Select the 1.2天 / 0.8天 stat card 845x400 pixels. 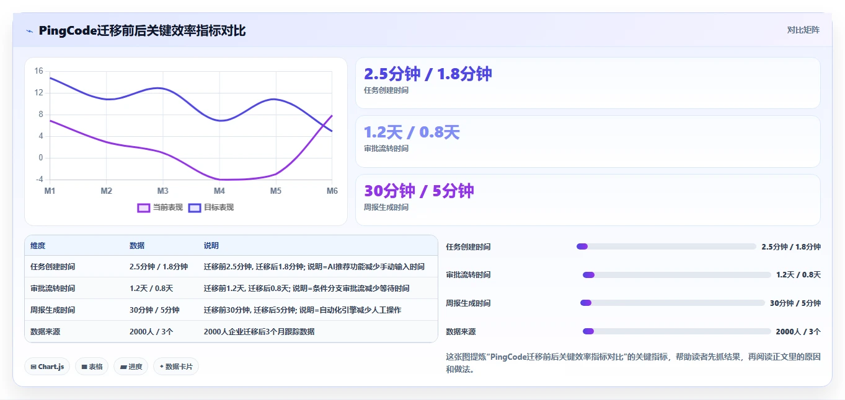point(588,141)
